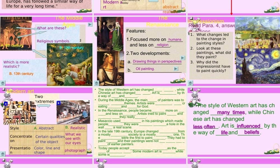Click the "Modern art" slide title
Image resolution: width=280 pixels, height=168 pixels.
(x=20, y=91)
